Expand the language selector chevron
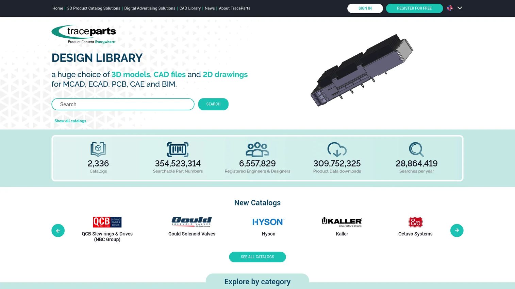Image resolution: width=515 pixels, height=289 pixels. pos(460,8)
